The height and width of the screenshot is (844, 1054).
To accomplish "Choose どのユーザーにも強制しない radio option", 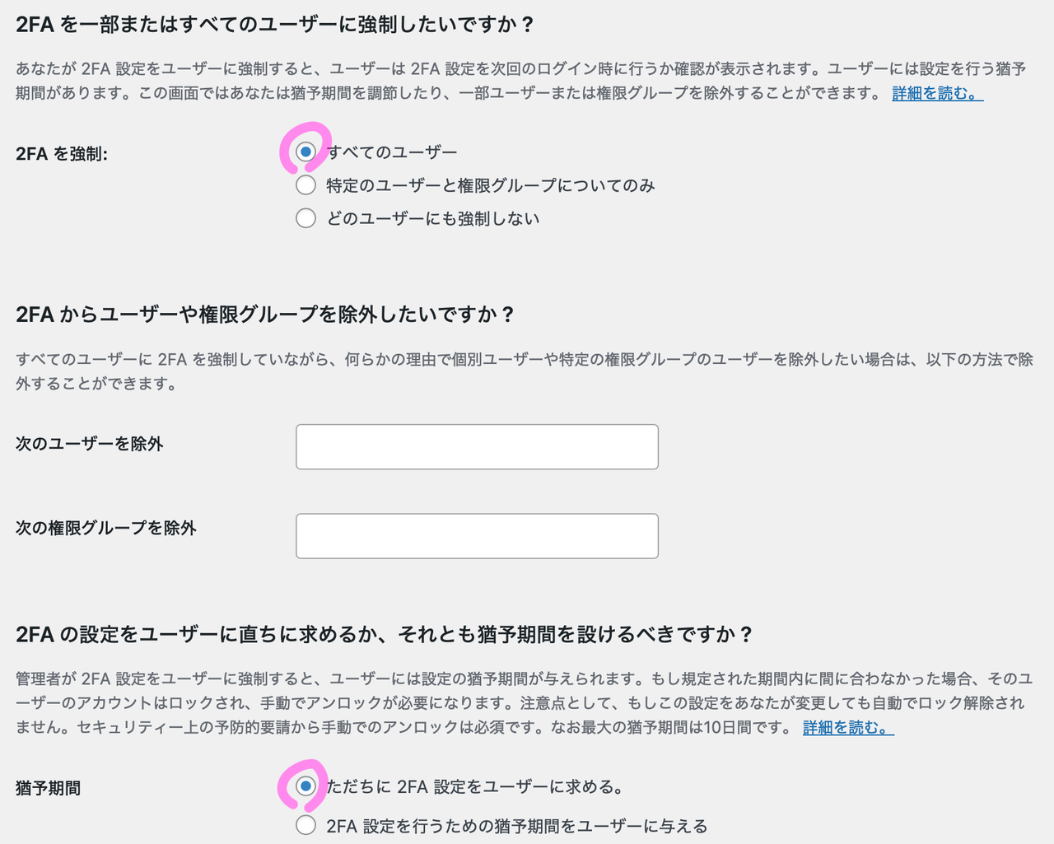I will click(x=305, y=218).
